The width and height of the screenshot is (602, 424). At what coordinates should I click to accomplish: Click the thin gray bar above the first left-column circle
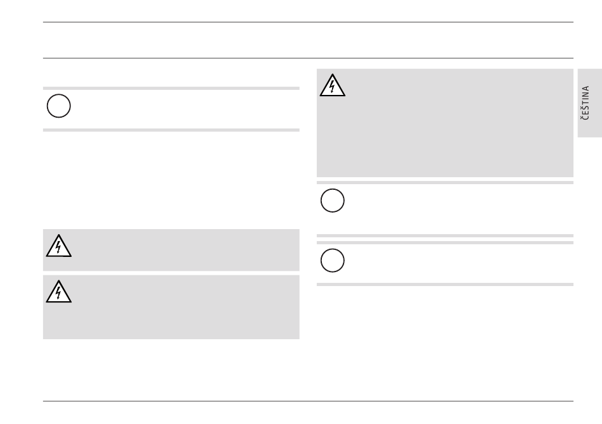click(x=171, y=89)
